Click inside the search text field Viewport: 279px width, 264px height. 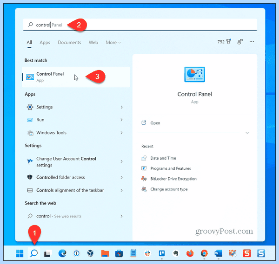click(x=140, y=25)
